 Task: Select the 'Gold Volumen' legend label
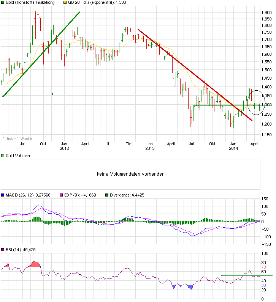pos(18,156)
